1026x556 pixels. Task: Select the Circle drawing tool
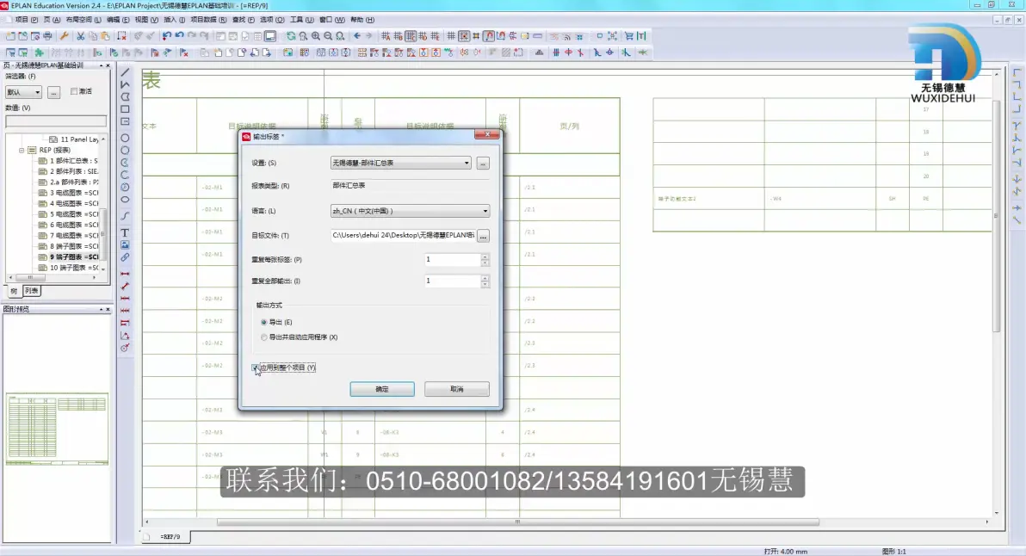[x=125, y=138]
